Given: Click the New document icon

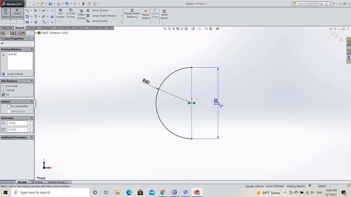Looking at the screenshot, I should 33,4.
